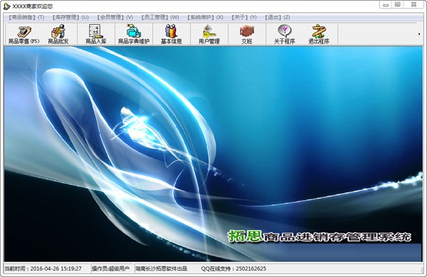Open the 【员工管理】(W) menu
The width and height of the screenshot is (427, 277).
point(159,17)
